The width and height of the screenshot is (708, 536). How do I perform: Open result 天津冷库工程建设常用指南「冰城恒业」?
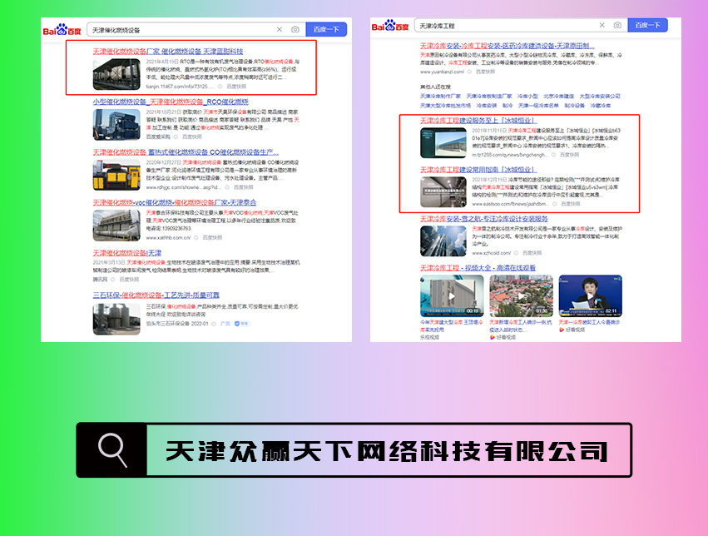(478, 170)
